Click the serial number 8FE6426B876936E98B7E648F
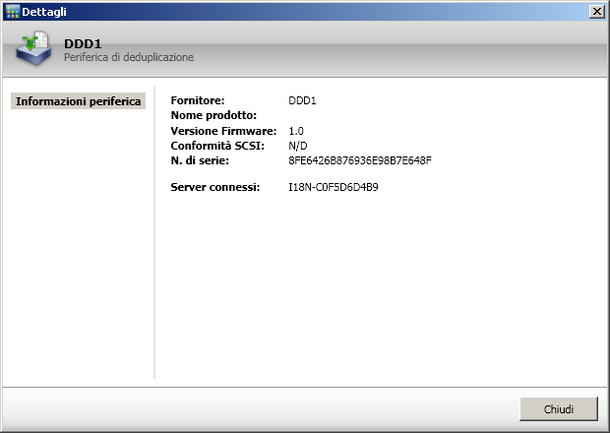 [360, 160]
